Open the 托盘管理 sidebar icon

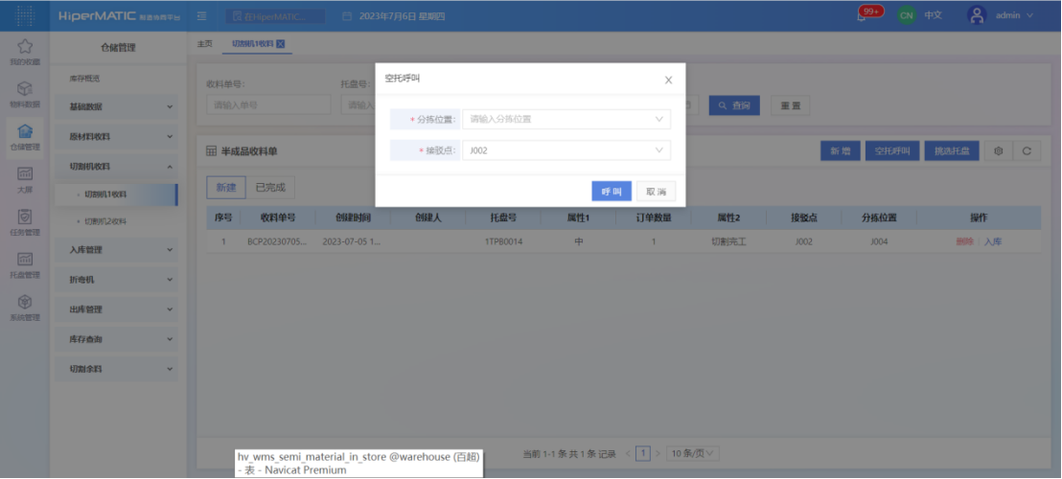point(25,260)
